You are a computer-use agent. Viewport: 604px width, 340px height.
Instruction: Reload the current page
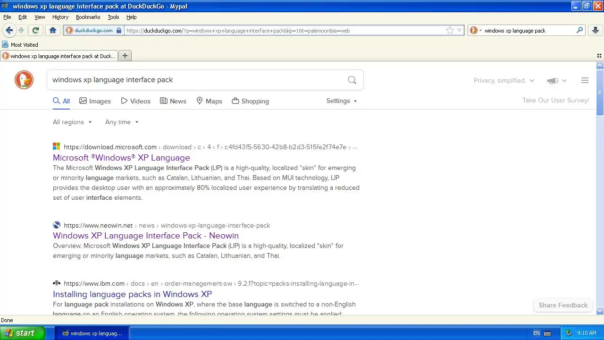click(x=35, y=30)
